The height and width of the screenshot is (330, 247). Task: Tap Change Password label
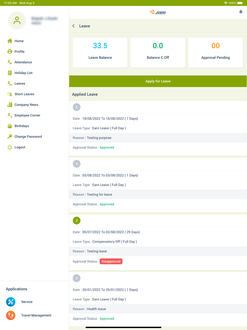[28, 137]
